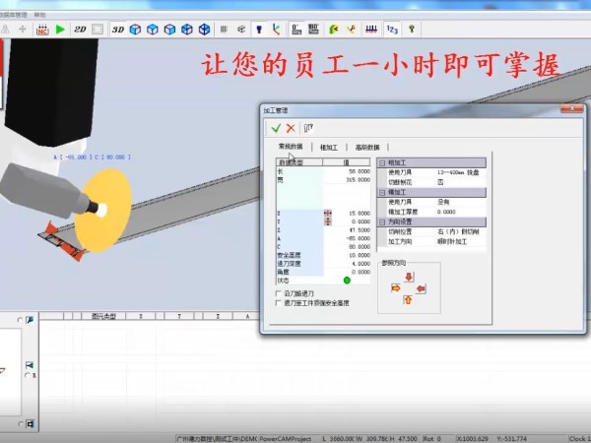Enable the 沿刀路退刀 checkbox

click(278, 293)
